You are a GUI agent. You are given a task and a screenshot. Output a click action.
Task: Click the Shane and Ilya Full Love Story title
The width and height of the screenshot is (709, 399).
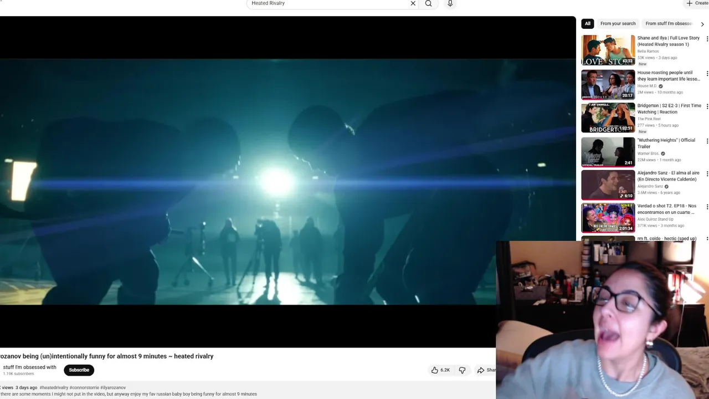668,41
